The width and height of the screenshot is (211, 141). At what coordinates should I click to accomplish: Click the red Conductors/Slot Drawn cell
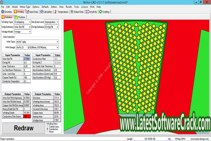(x=27, y=117)
